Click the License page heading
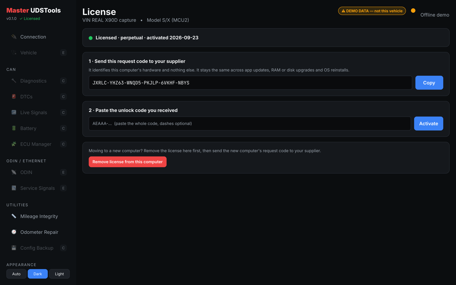Image resolution: width=456 pixels, height=285 pixels. (x=99, y=12)
